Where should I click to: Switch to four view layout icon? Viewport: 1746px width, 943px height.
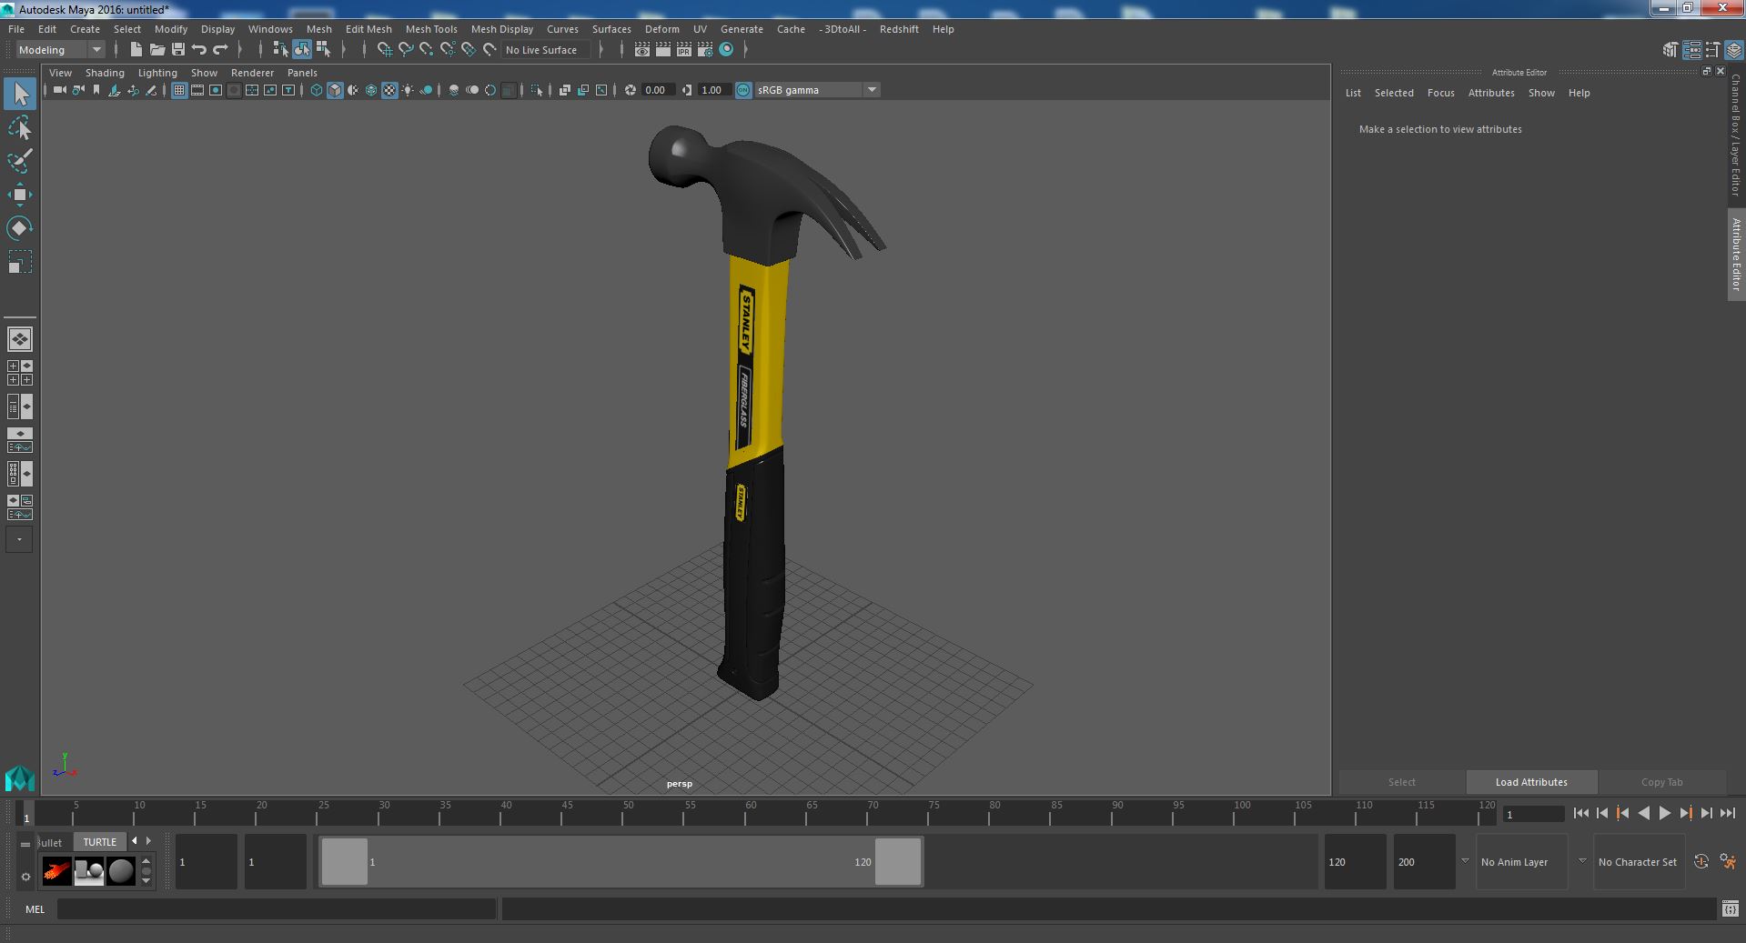(20, 373)
